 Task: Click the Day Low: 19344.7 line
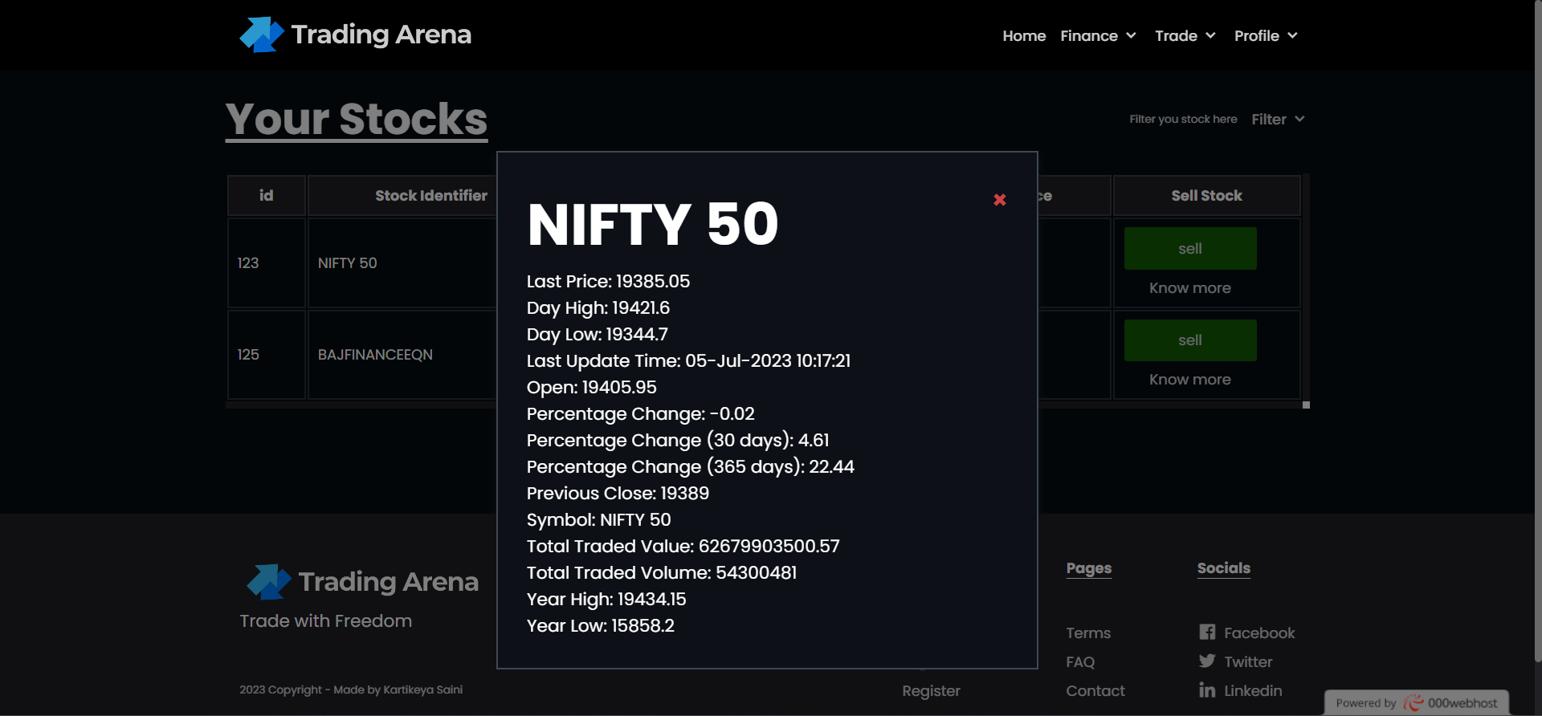(x=598, y=334)
